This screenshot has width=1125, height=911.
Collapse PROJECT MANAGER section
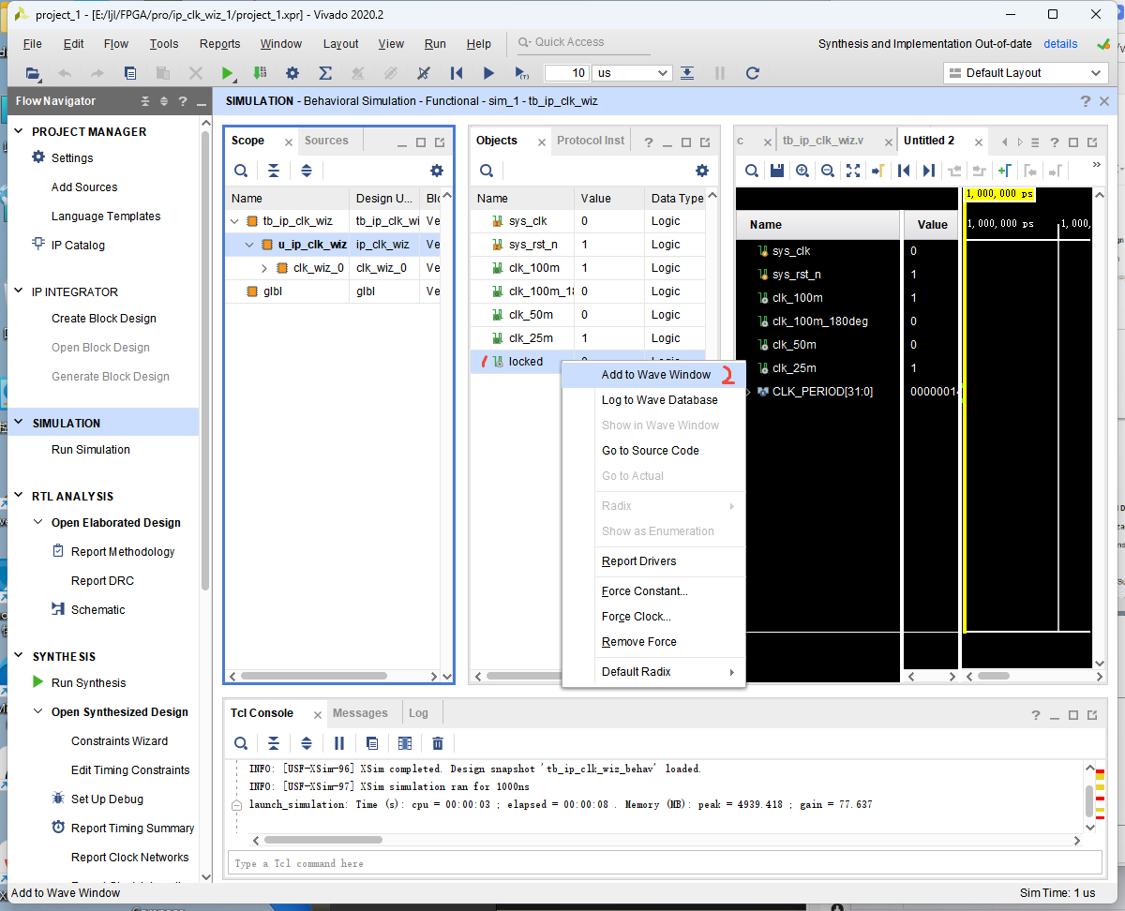coord(20,132)
